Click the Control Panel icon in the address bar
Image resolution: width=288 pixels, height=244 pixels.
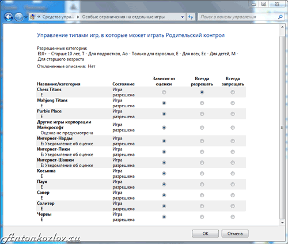point(33,17)
